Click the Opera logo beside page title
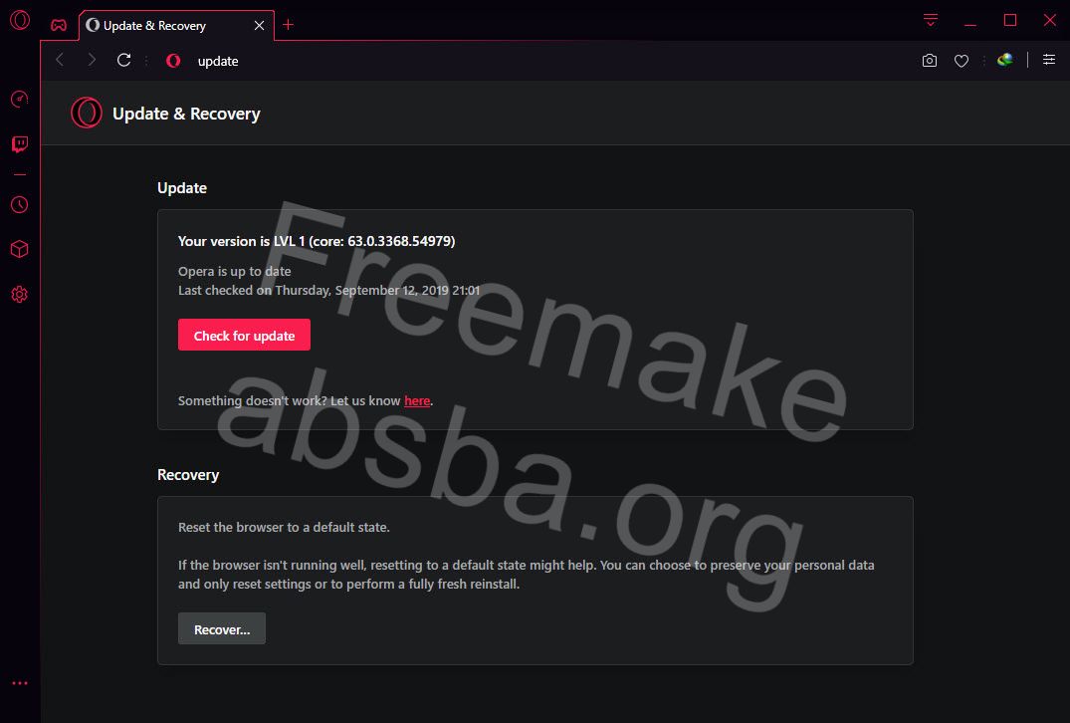The image size is (1070, 723). point(87,113)
